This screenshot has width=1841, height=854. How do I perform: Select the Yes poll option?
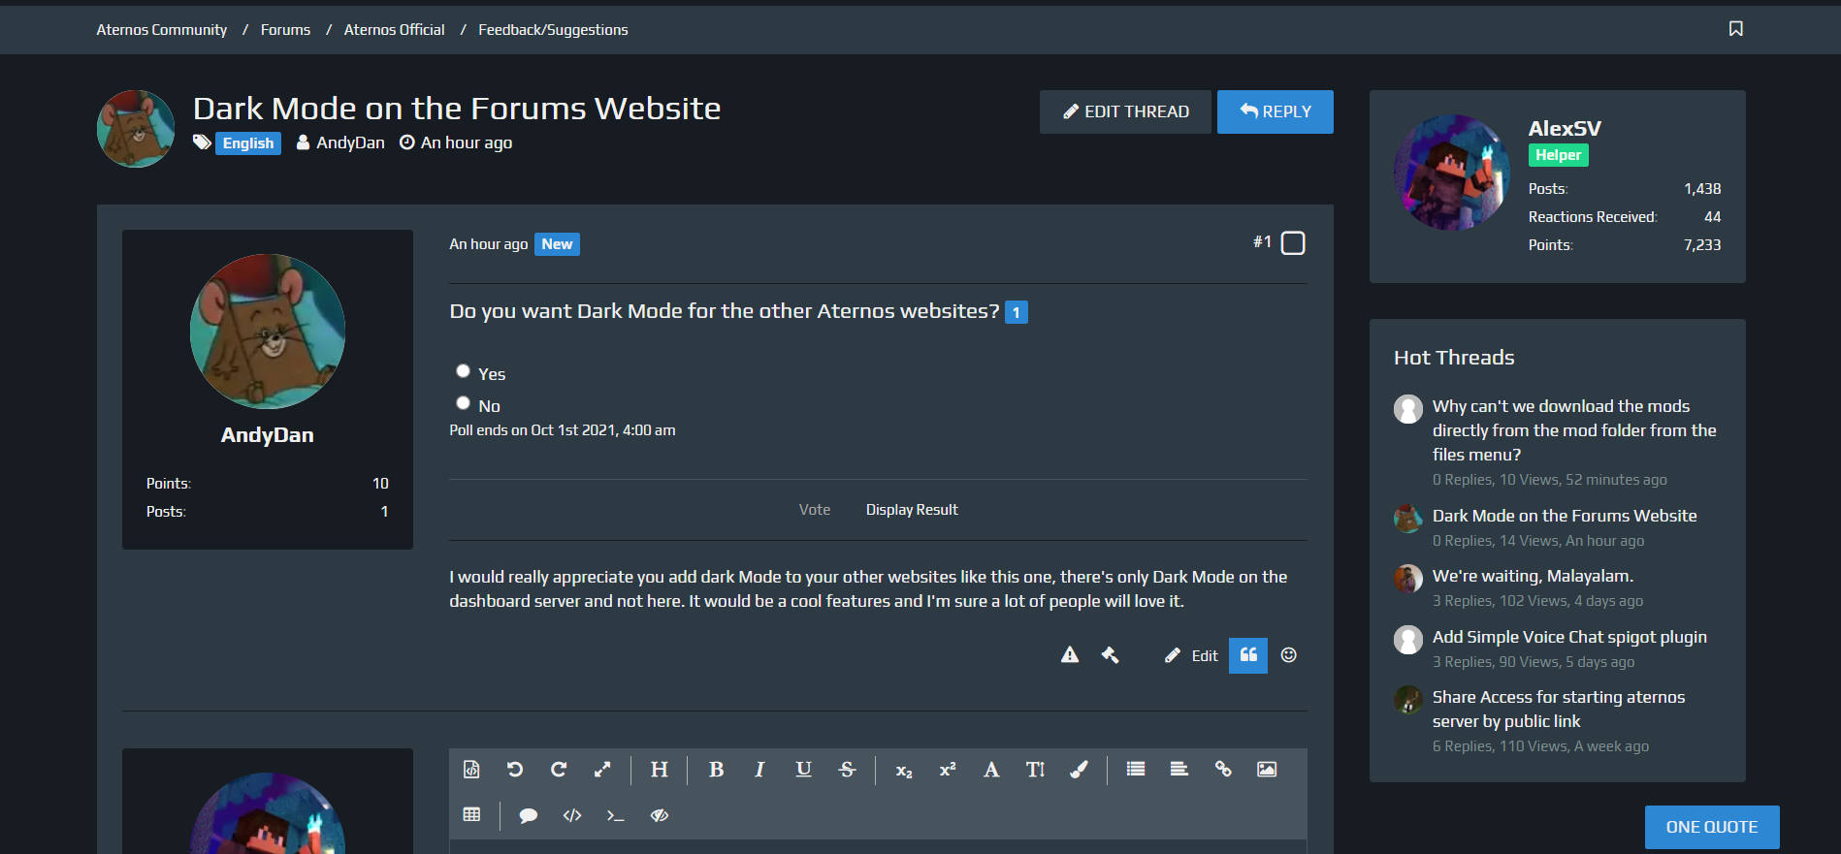click(464, 371)
